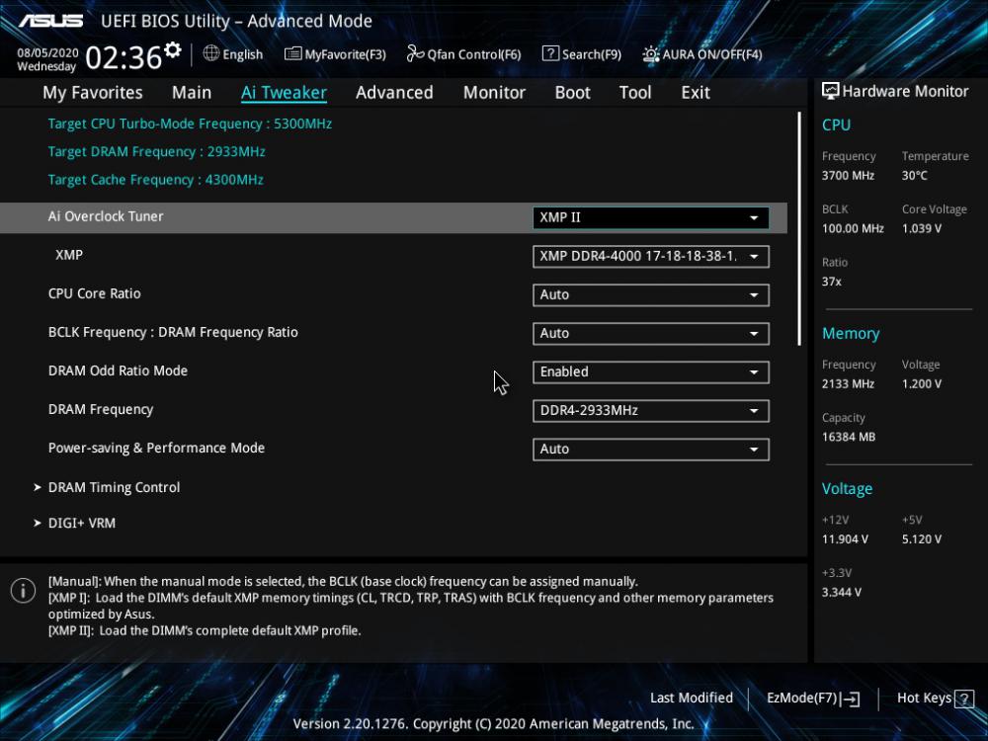Click the EzMode exit arrow icon
Image resolution: width=988 pixels, height=741 pixels.
tap(850, 699)
